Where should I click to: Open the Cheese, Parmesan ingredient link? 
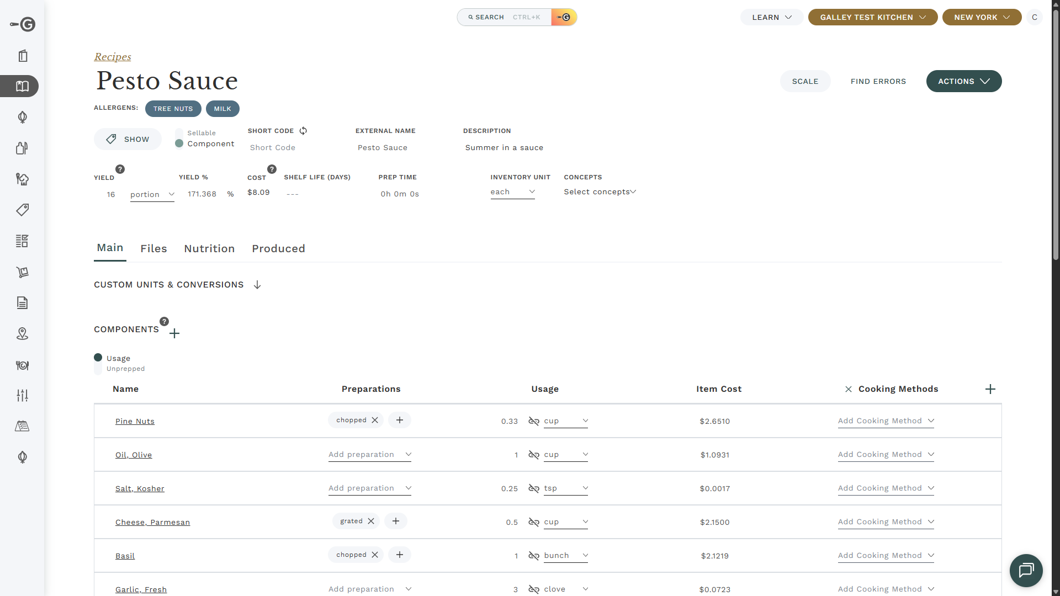click(152, 522)
